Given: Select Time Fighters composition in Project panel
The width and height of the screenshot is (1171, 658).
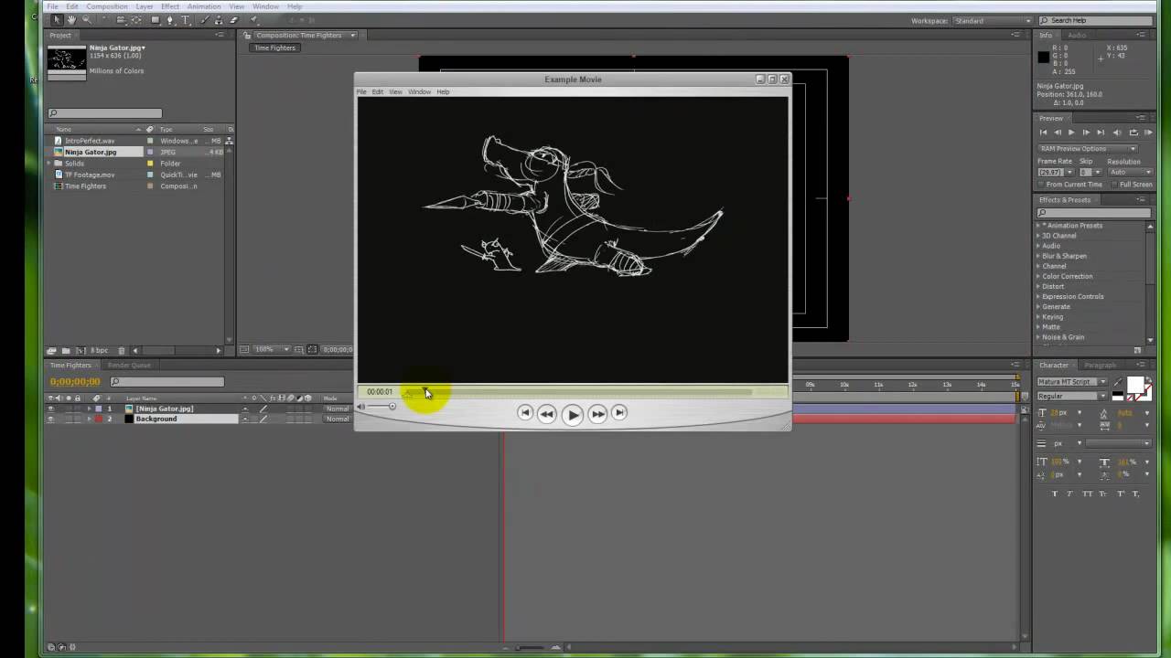Looking at the screenshot, I should tap(85, 186).
